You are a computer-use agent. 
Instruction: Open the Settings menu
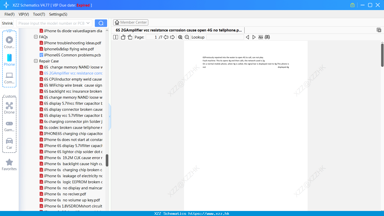58,14
